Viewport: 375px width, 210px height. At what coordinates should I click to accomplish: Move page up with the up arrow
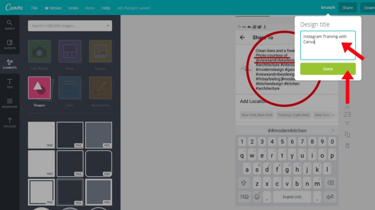click(x=347, y=107)
